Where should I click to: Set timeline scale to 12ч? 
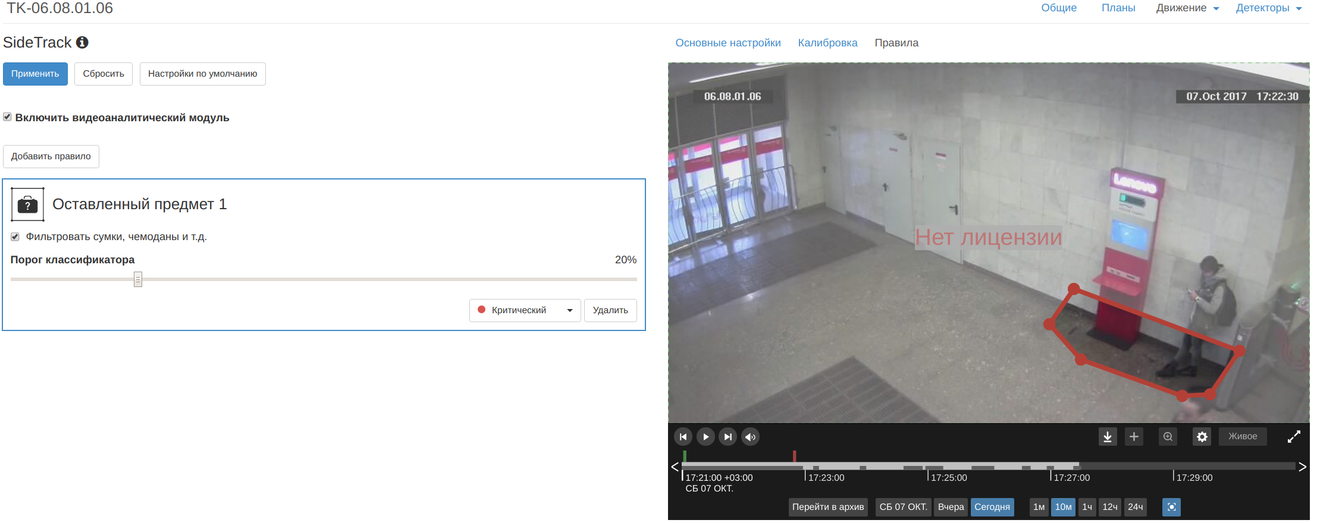1109,507
